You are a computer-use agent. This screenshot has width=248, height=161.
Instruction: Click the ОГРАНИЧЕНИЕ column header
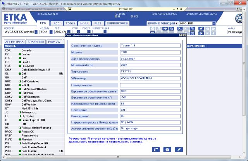coord(214,46)
